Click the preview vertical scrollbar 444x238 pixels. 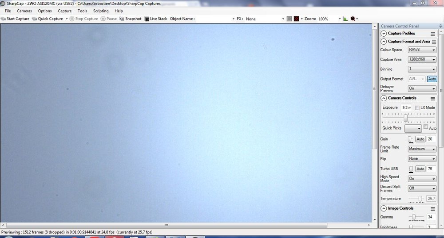[x=374, y=88]
